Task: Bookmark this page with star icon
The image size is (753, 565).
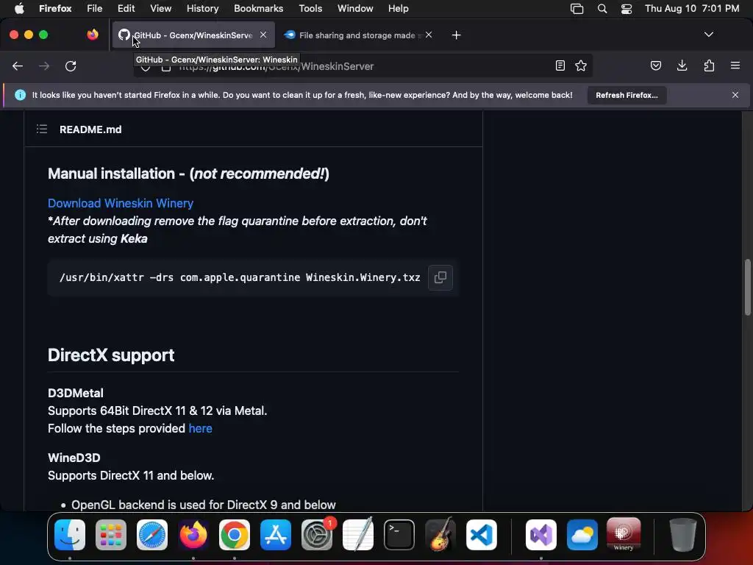Action: 581,65
